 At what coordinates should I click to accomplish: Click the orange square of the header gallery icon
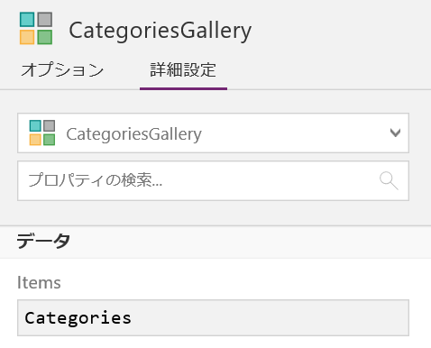point(27,37)
